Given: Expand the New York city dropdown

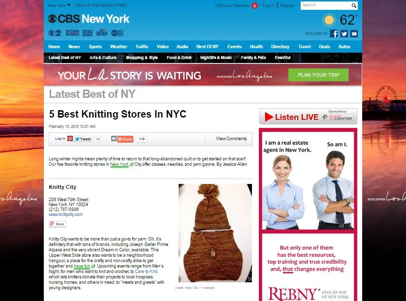Looking at the screenshot, I should pyautogui.click(x=59, y=5).
